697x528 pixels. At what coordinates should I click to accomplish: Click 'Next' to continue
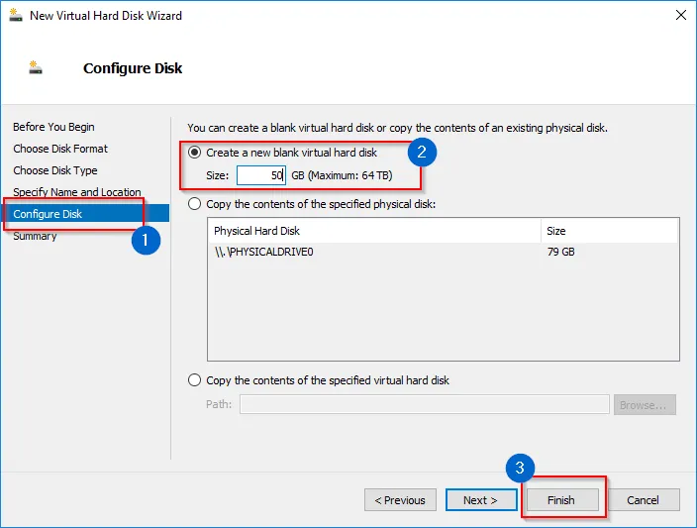480,500
